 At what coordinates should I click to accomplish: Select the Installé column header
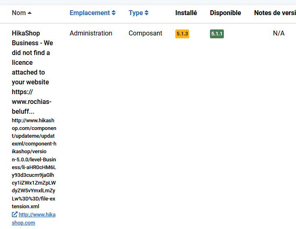tap(186, 13)
